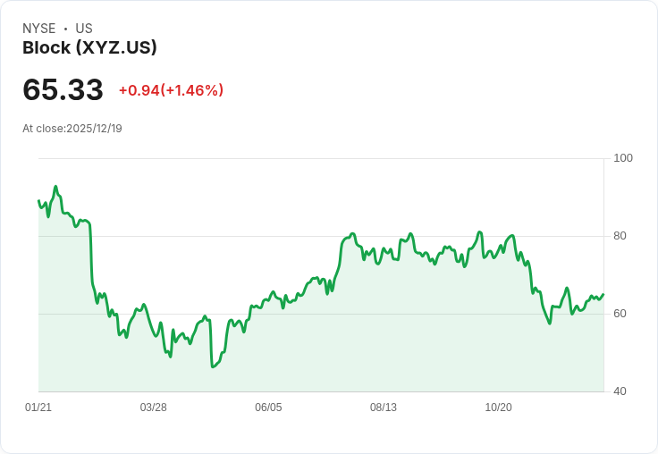The image size is (658, 454).
Task: Select the 03/28 date on x-axis
Action: [x=153, y=408]
